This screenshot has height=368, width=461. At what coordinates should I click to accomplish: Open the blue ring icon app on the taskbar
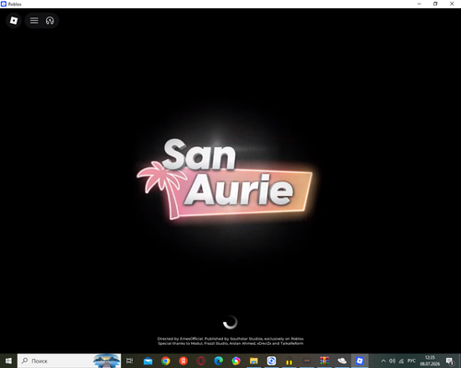tap(271, 361)
